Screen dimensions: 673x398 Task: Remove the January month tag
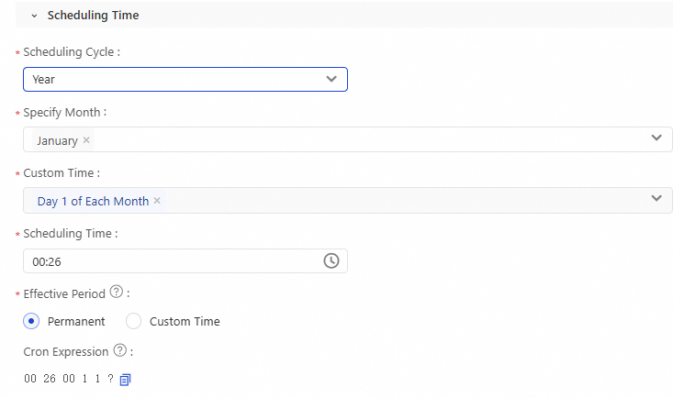(86, 140)
